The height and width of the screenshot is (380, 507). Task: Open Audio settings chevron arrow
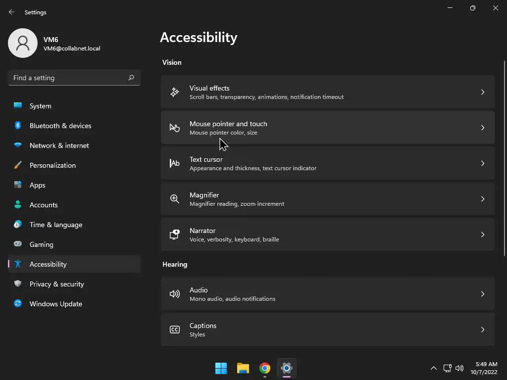[483, 294]
